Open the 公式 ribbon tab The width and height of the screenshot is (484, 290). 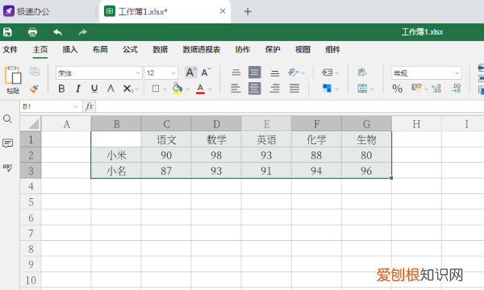130,50
